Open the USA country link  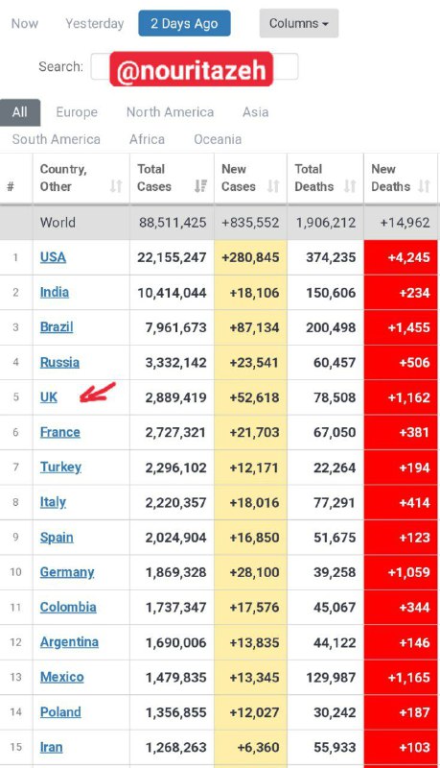coord(53,257)
